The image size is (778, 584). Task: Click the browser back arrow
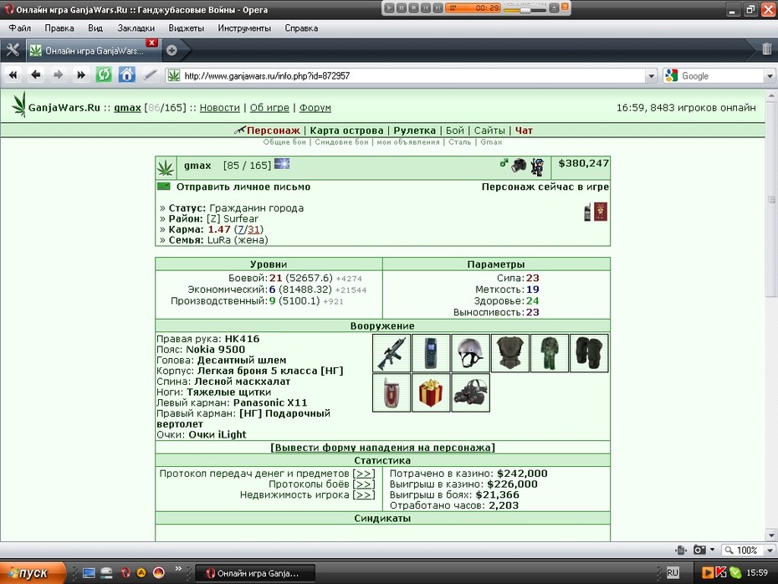click(35, 75)
